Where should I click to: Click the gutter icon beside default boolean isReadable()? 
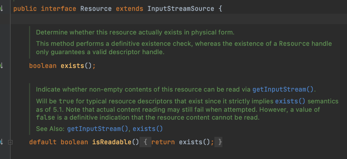1,142
